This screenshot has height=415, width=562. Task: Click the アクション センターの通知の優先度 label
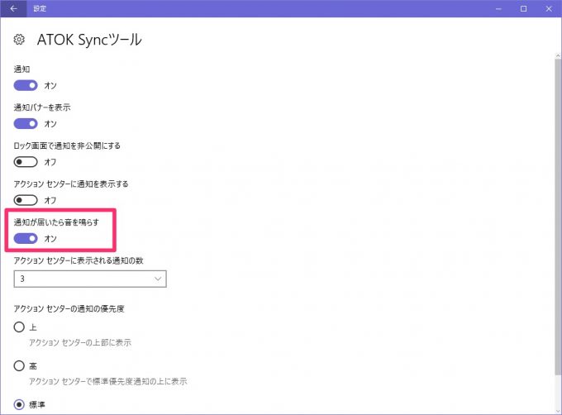point(69,308)
